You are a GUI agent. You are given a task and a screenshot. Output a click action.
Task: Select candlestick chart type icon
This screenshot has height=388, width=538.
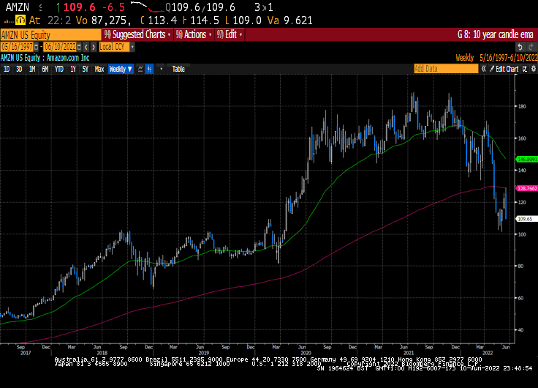tap(149, 69)
